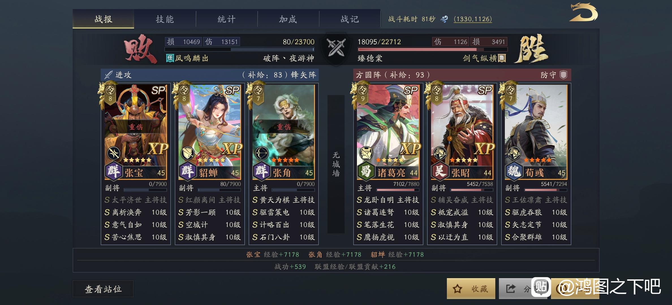Switch to the 技能 tab
The image size is (672, 305).
coord(165,19)
